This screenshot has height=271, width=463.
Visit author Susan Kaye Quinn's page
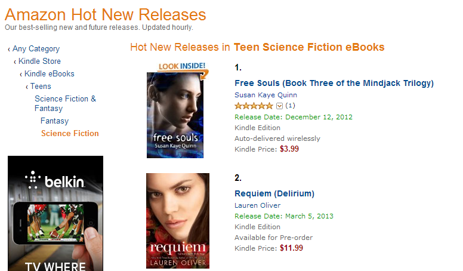click(266, 95)
